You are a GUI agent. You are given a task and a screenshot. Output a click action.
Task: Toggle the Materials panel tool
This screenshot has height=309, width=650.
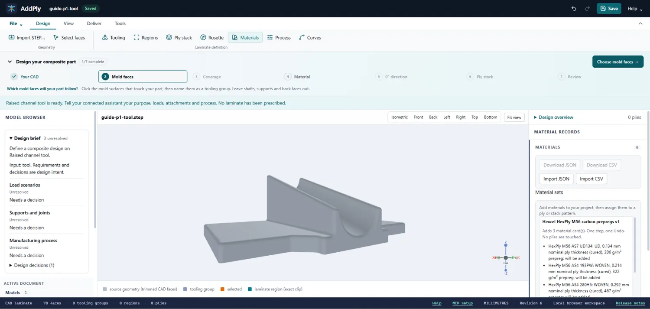245,38
